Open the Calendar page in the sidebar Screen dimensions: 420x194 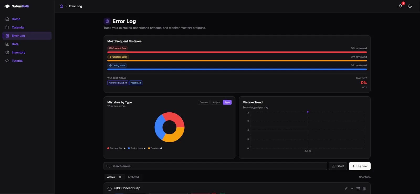pos(27,27)
